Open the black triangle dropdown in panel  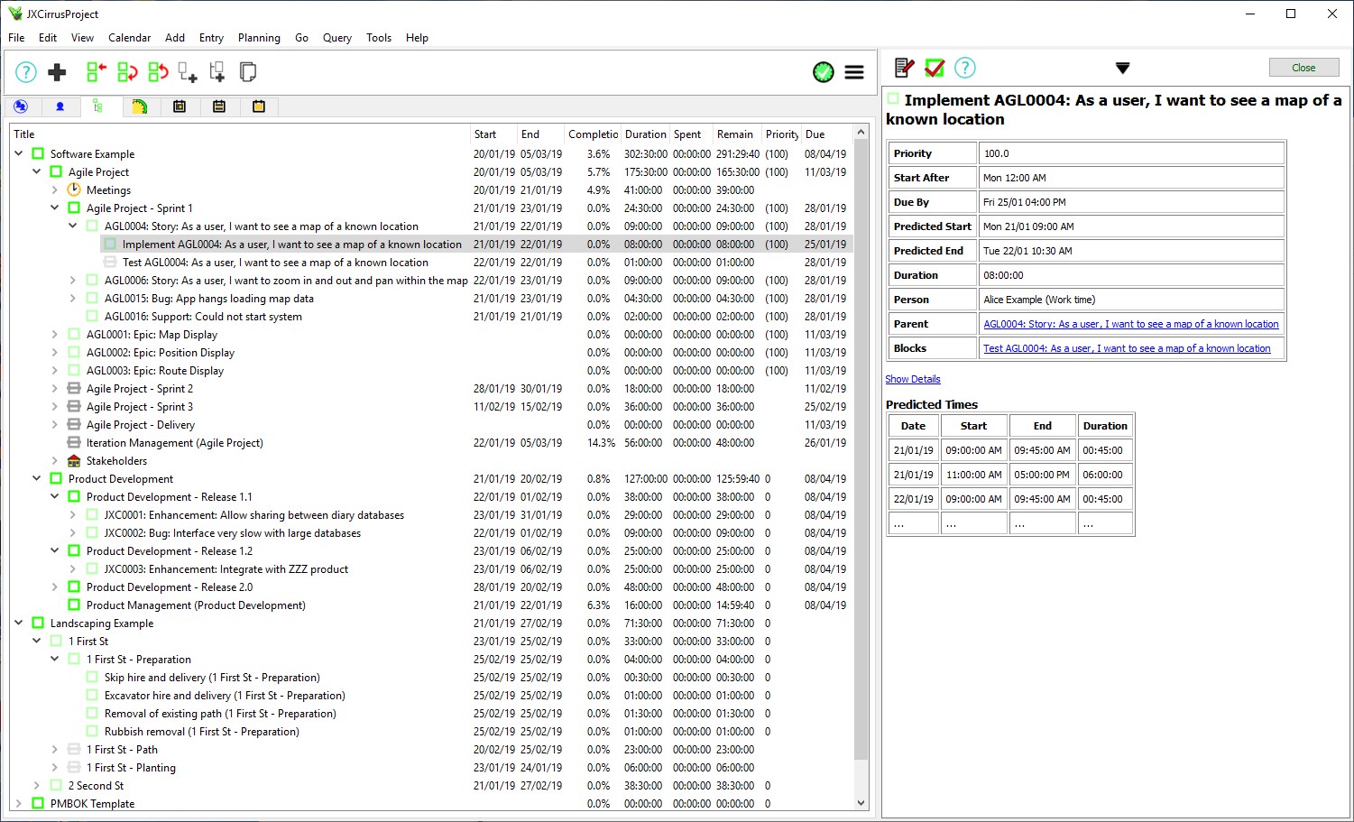click(x=1122, y=68)
